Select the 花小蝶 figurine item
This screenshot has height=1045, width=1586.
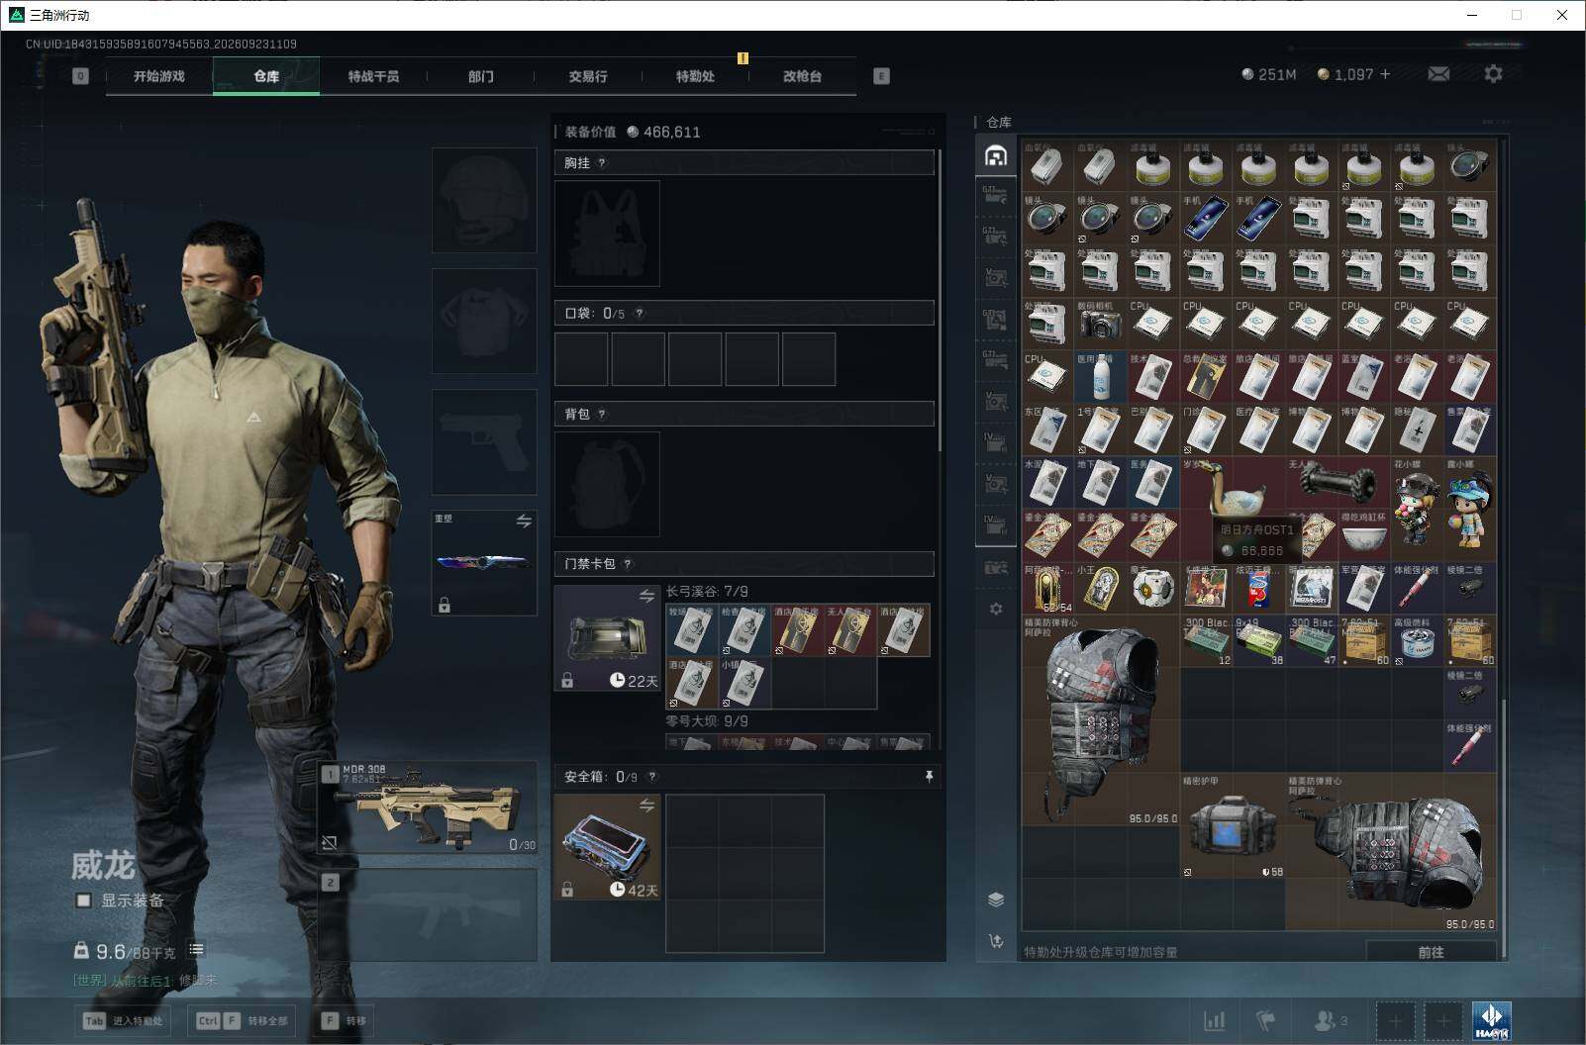[x=1418, y=508]
